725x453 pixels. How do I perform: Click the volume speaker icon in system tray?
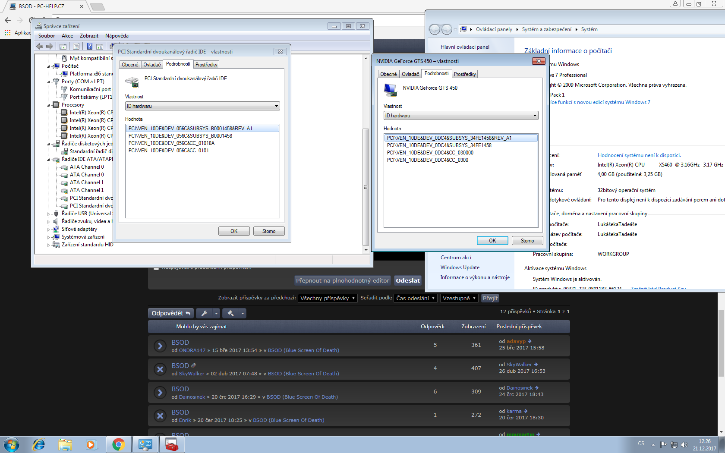pyautogui.click(x=684, y=444)
